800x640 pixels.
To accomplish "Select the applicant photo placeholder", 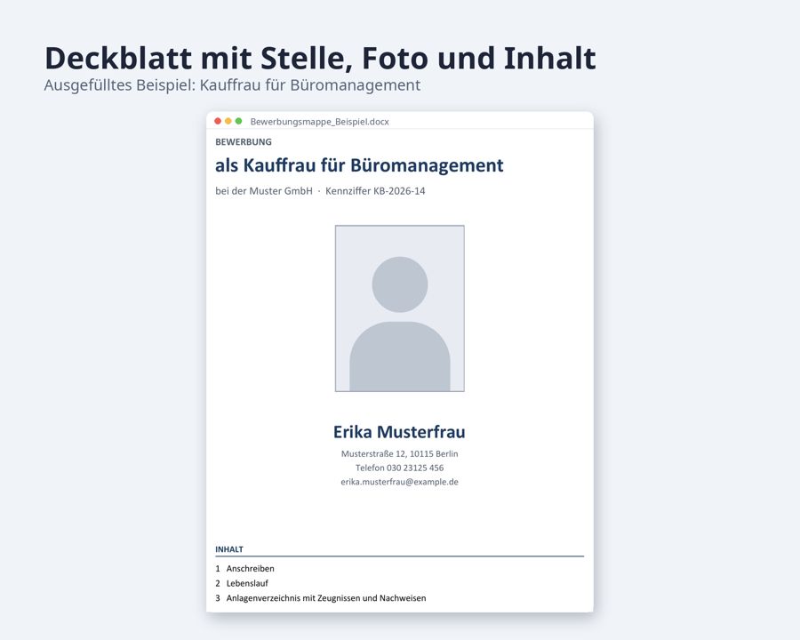I will click(x=399, y=308).
